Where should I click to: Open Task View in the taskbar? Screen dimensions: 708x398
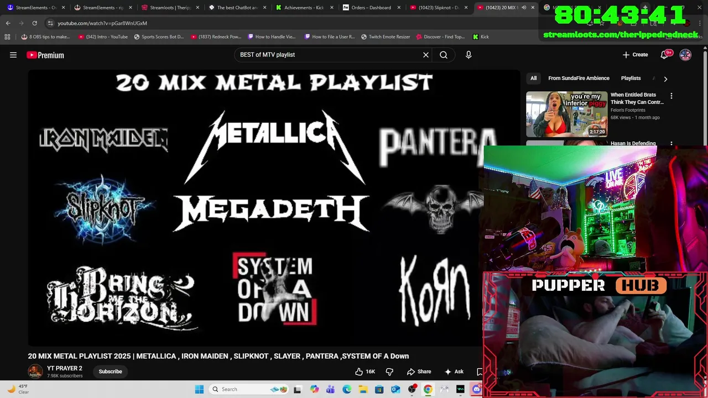298,389
